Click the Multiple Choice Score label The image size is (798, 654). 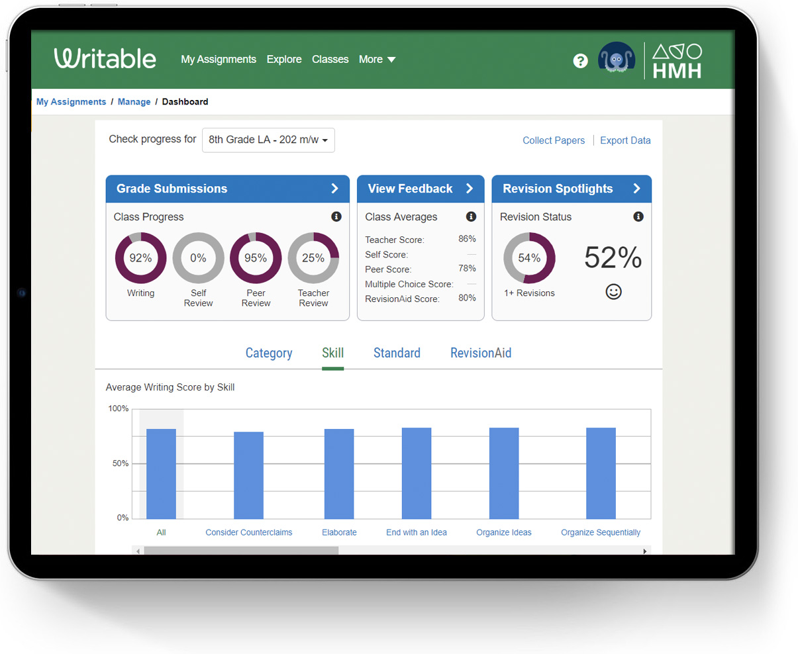[x=409, y=284]
